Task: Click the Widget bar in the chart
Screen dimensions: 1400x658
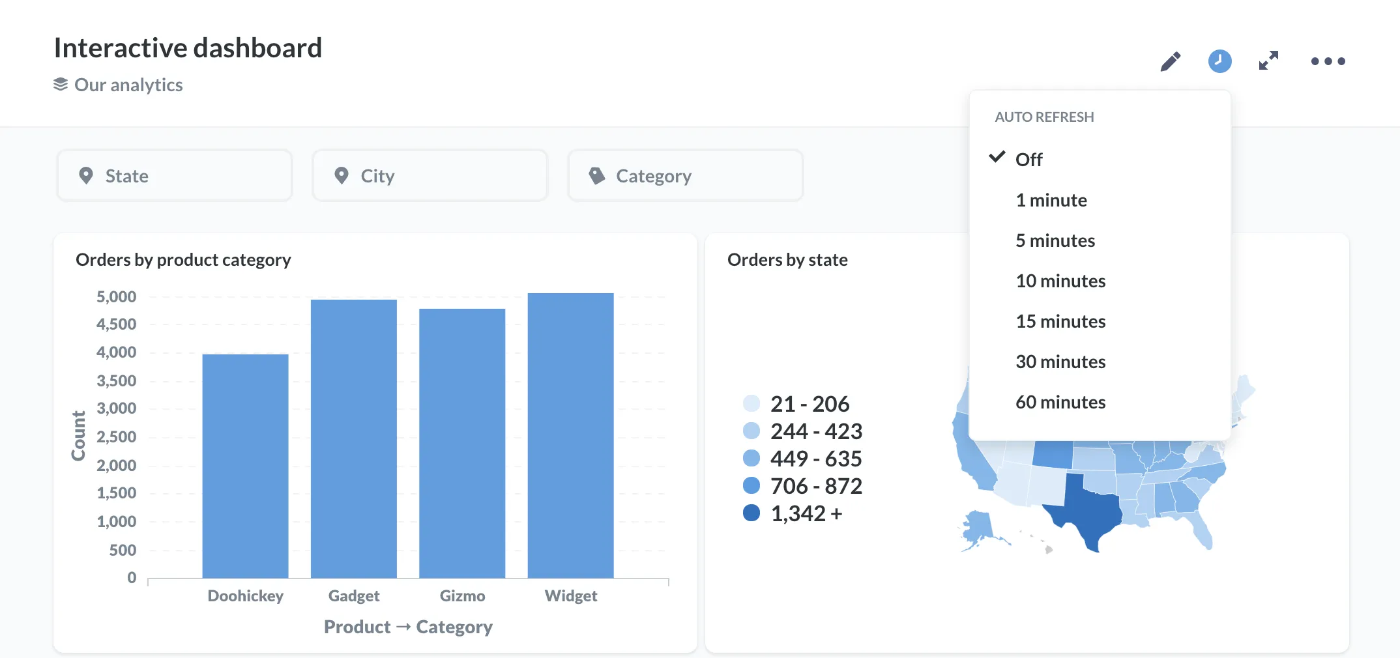Action: pos(570,435)
